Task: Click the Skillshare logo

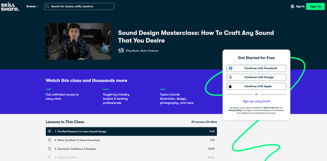Action: [10, 7]
